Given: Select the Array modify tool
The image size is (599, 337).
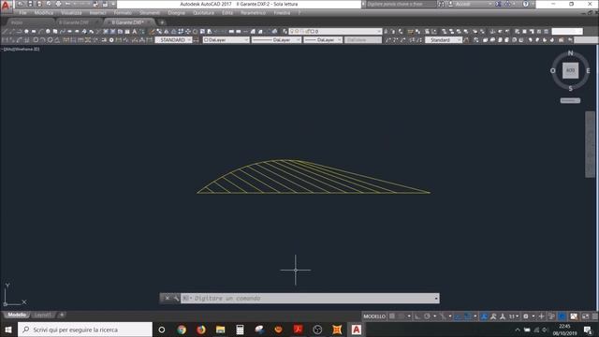Looking at the screenshot, I should [x=181, y=31].
